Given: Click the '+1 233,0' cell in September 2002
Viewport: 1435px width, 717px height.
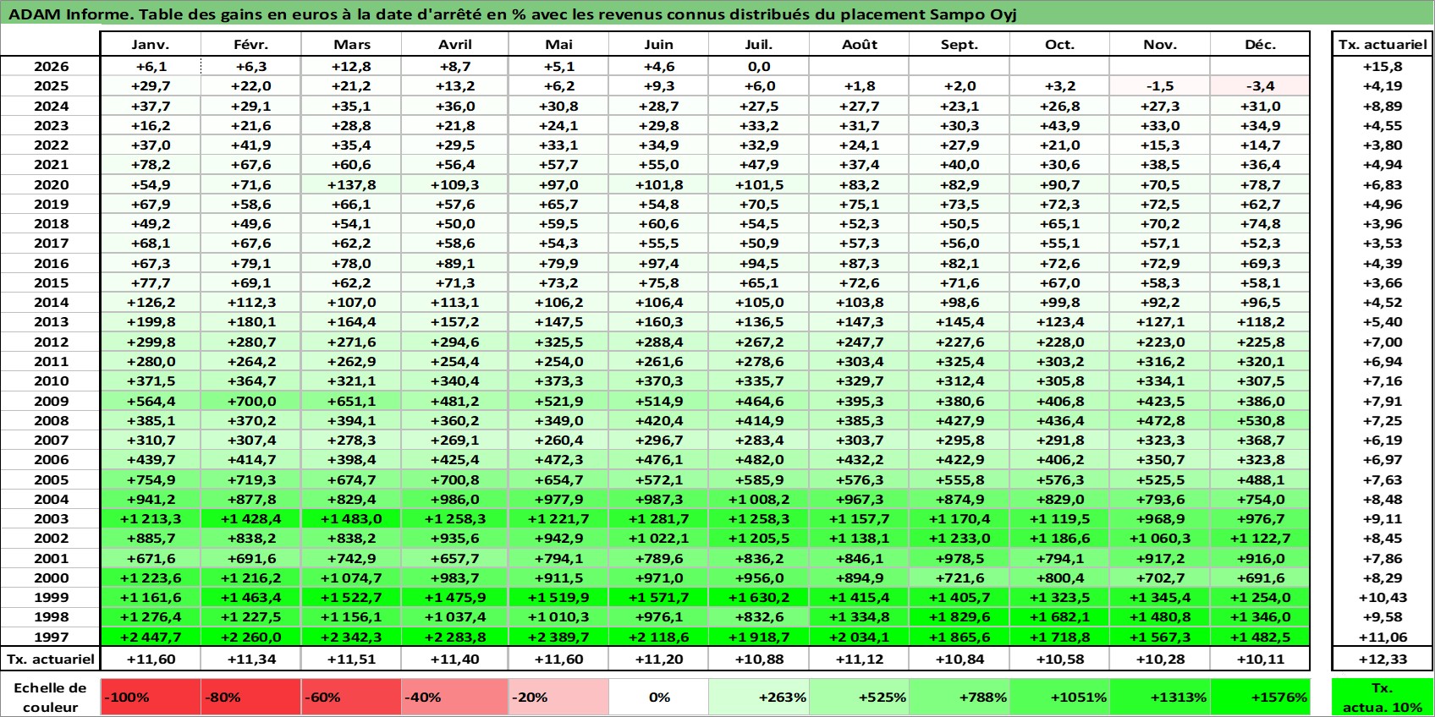Looking at the screenshot, I should click(959, 538).
